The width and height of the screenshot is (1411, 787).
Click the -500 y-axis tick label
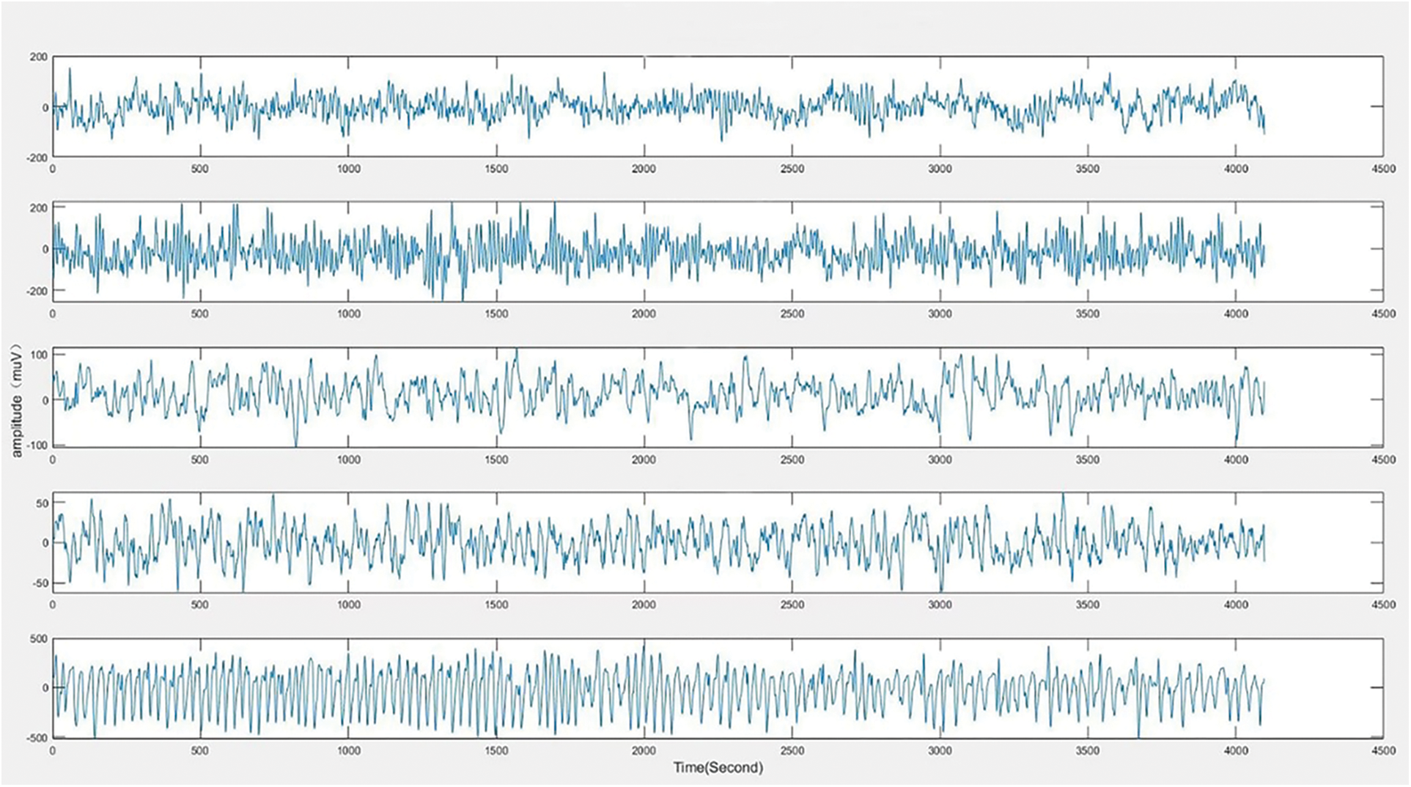[36, 738]
